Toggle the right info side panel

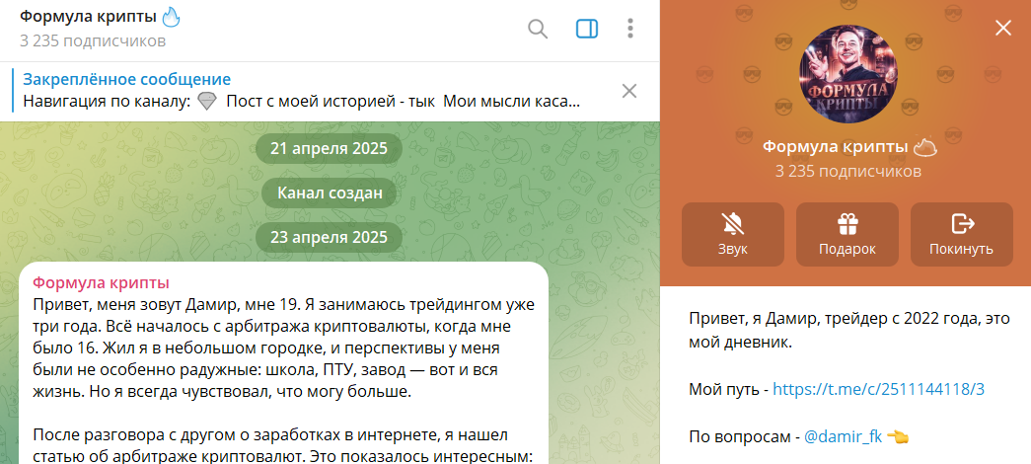click(x=586, y=29)
